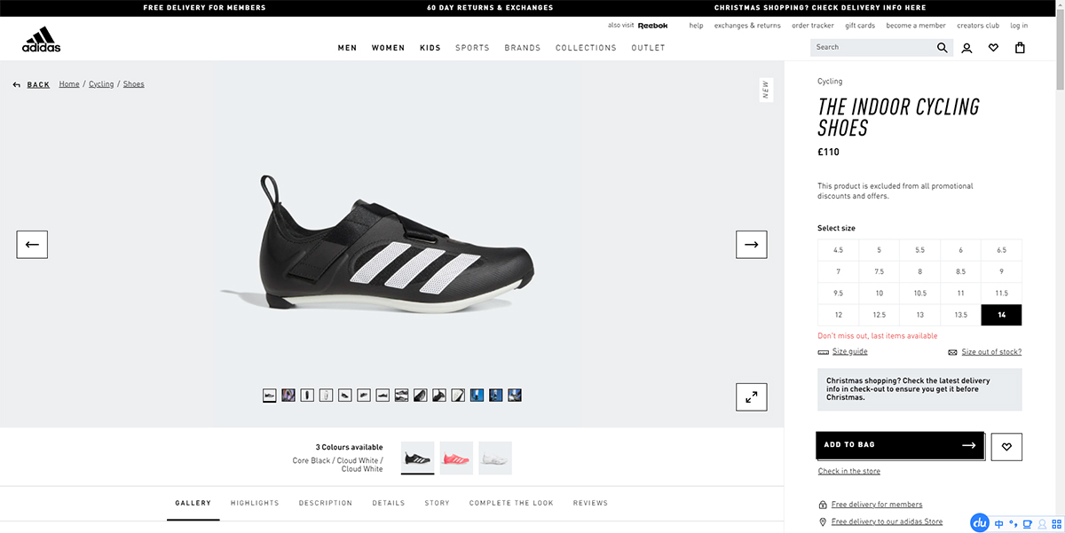Open the MEN navigation menu
The width and height of the screenshot is (1065, 533).
coord(347,48)
